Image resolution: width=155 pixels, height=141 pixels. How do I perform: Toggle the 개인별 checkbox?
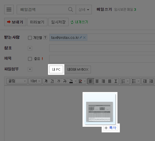pyautogui.click(x=30, y=38)
